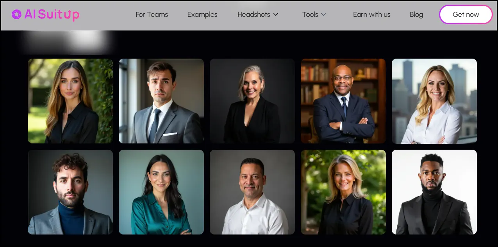Select woman in teal satin blouse headshot

[161, 192]
